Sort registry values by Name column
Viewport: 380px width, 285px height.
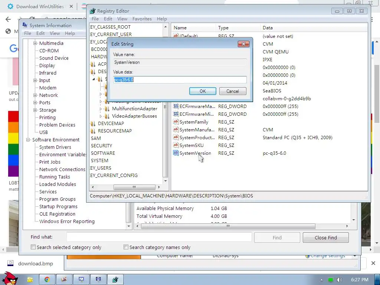[x=193, y=27]
